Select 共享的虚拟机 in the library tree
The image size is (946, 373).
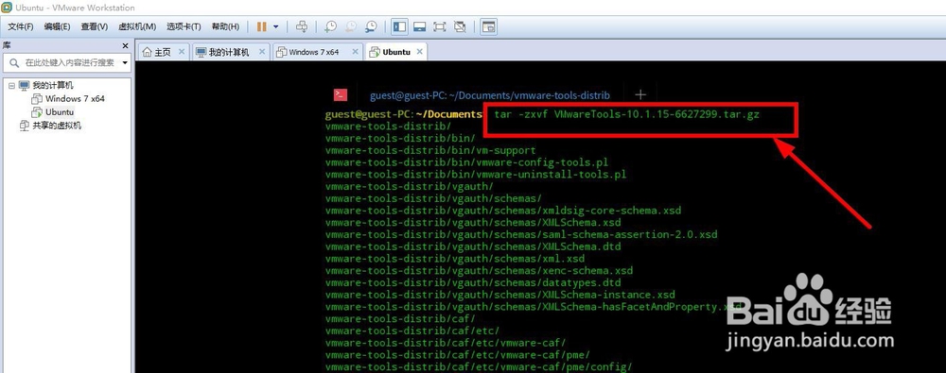57,126
